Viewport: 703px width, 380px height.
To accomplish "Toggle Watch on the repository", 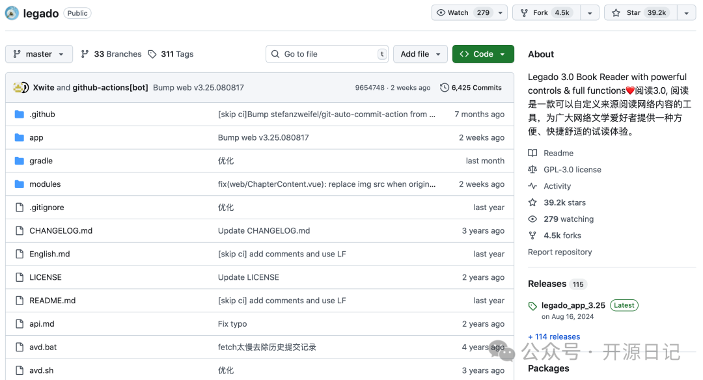I will 462,13.
